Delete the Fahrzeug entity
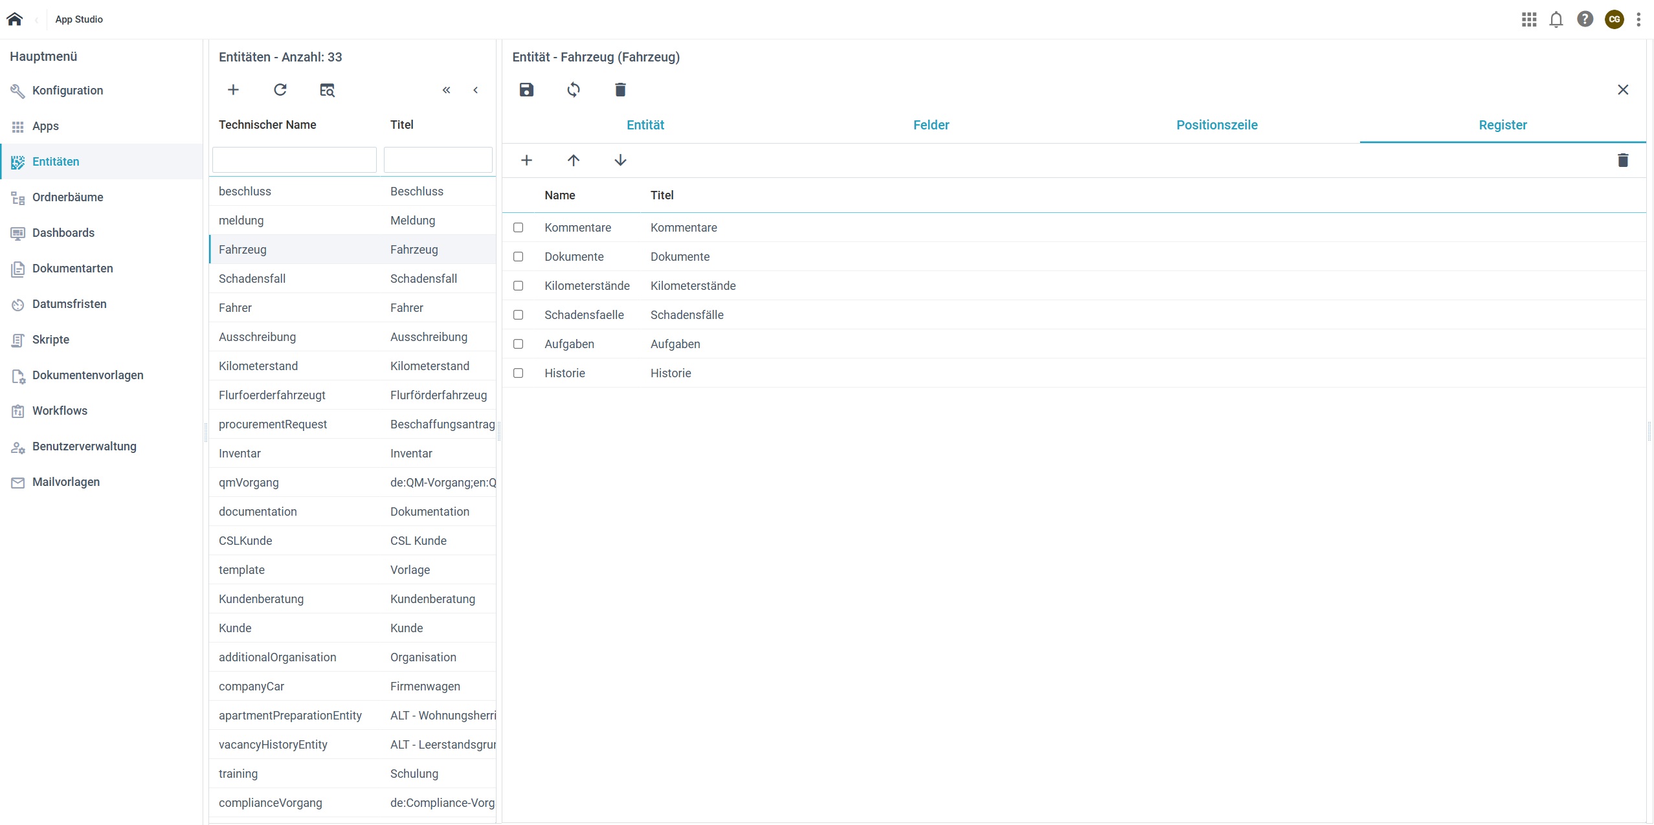1654x825 pixels. tap(620, 89)
